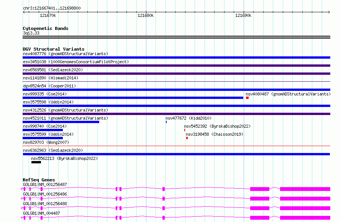Click the dgv8524n54 Cooper2011 blue bar
Viewport: 341px width, 222px height.
click(176, 90)
